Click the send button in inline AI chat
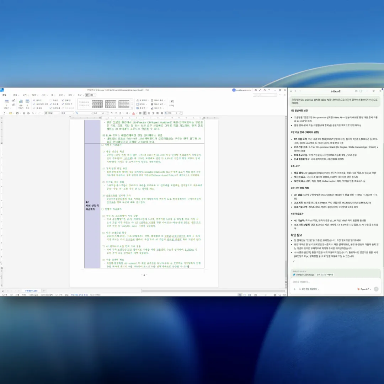Screen dimensions: 384x384 point(376,289)
